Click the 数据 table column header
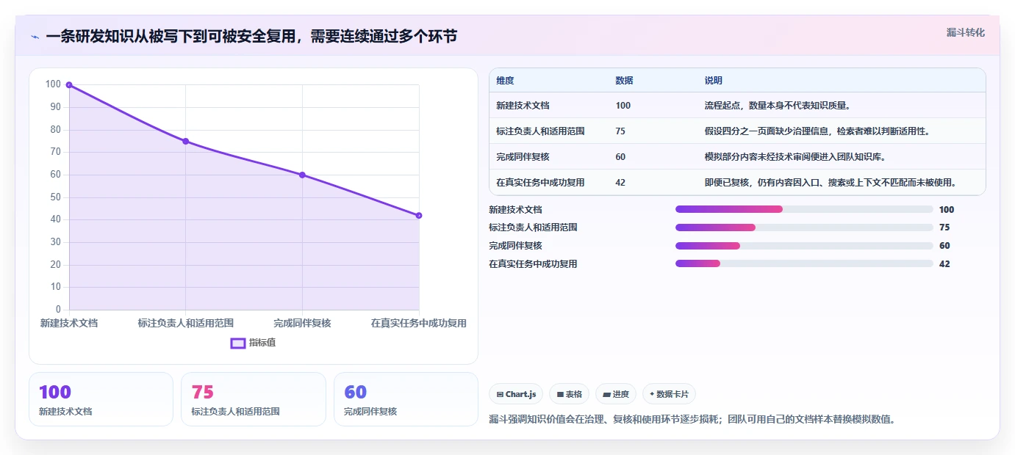1015x455 pixels. (x=624, y=80)
